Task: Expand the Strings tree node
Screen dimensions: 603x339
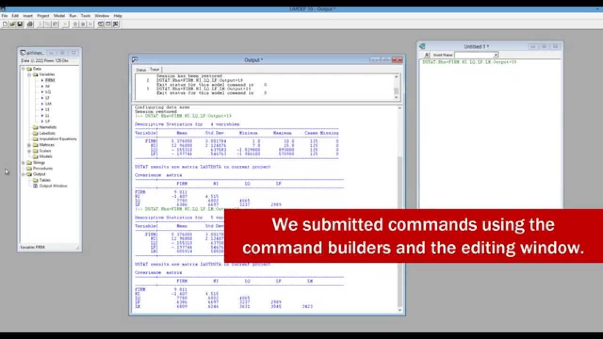Action: pyautogui.click(x=23, y=162)
